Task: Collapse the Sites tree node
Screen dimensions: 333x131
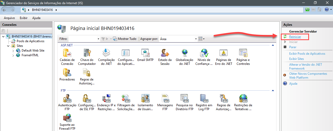Action: tap(8, 46)
